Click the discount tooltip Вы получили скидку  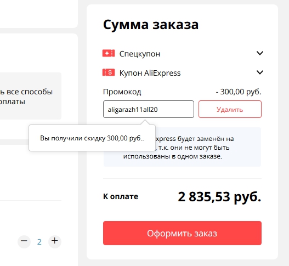click(92, 138)
